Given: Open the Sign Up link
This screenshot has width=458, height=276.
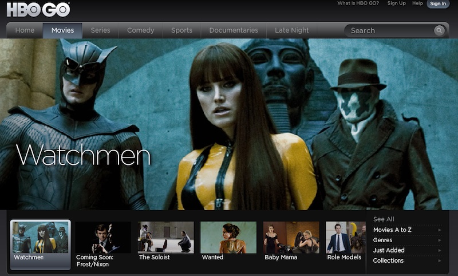Looking at the screenshot, I should coord(396,3).
